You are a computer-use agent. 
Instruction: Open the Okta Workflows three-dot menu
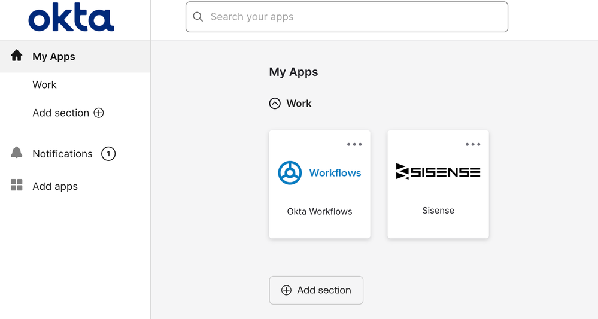point(354,144)
